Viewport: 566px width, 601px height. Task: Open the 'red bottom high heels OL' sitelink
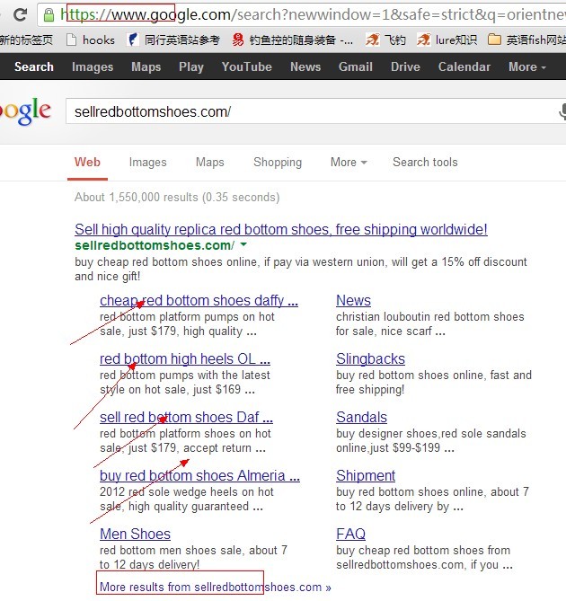[x=185, y=358]
